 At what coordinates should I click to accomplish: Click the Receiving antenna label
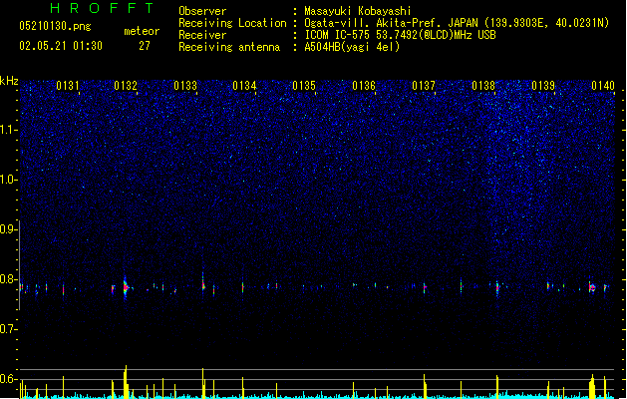(x=229, y=47)
